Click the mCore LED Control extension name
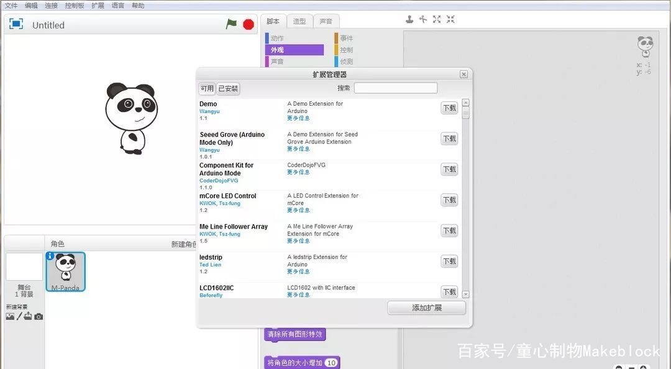Viewport: 671px width, 369px height. [227, 196]
